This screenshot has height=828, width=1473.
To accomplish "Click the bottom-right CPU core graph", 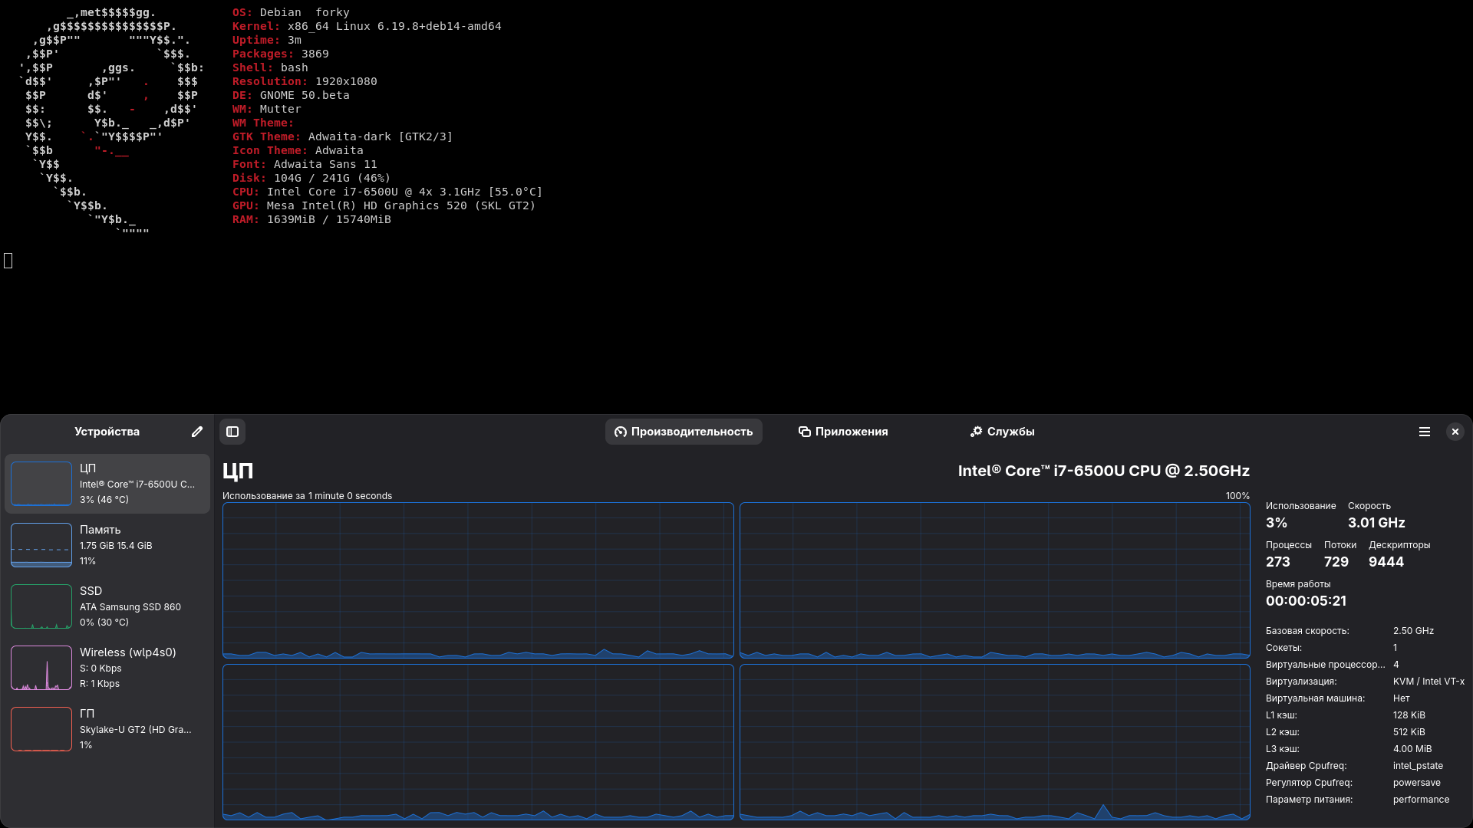I will pos(994,741).
